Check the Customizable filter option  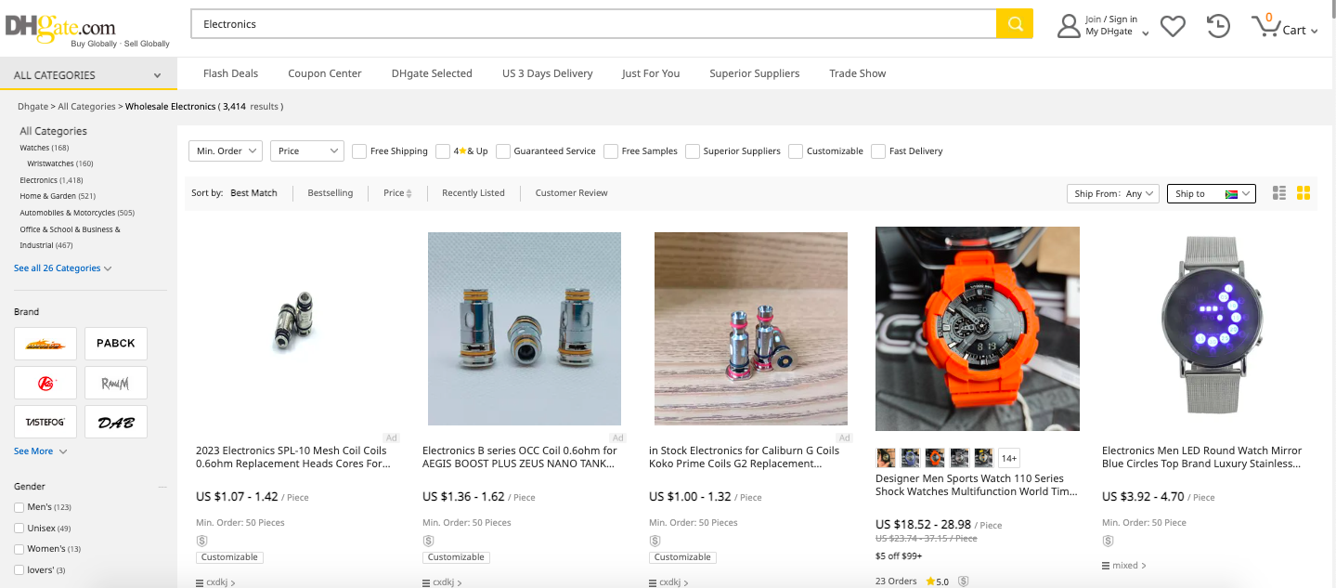coord(796,150)
